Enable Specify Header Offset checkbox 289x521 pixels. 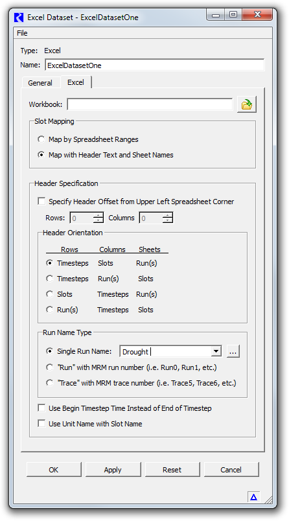[41, 202]
